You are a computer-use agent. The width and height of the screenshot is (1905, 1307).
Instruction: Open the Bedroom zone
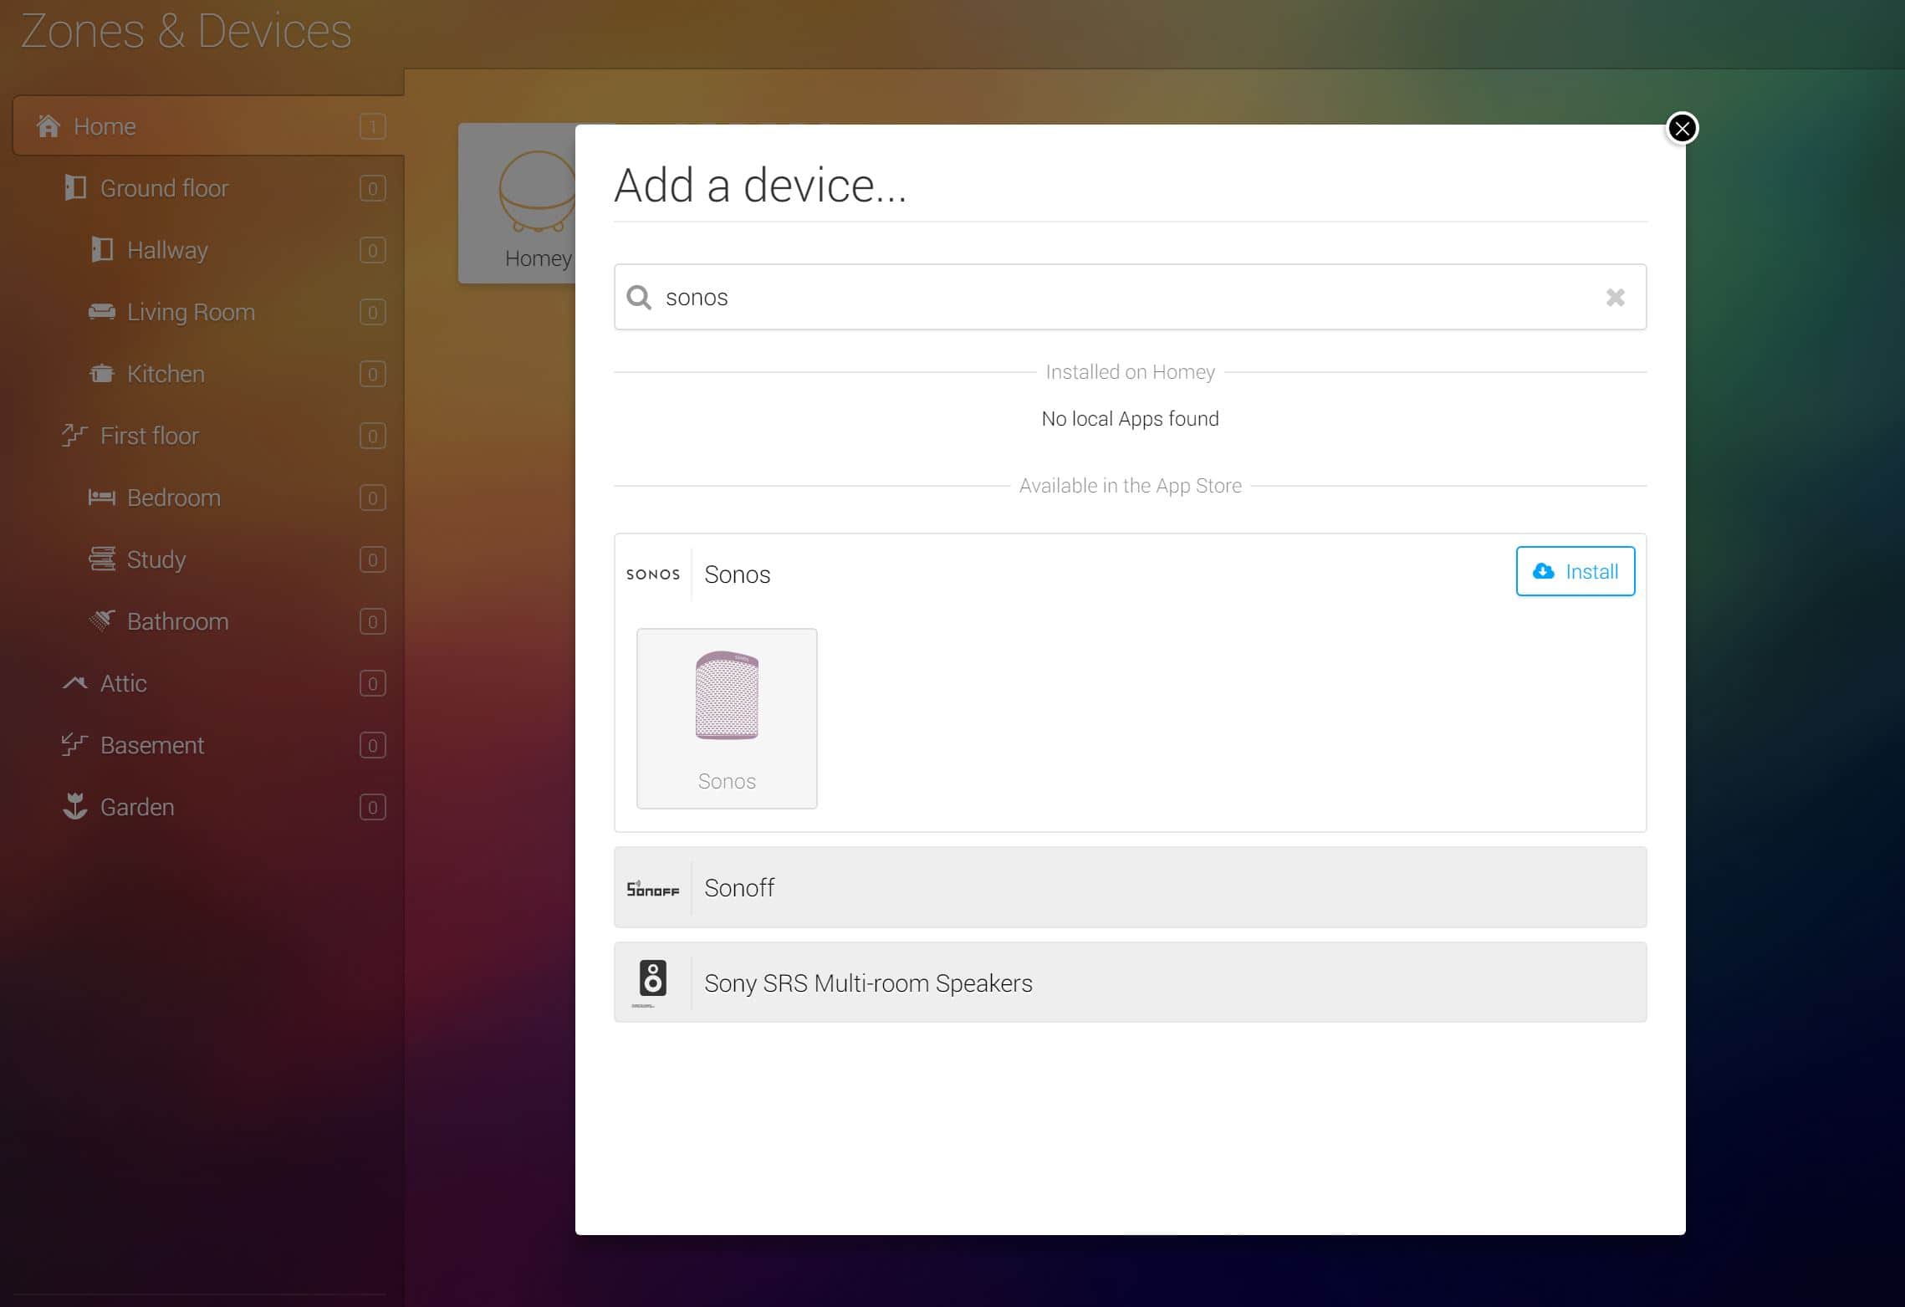click(207, 498)
